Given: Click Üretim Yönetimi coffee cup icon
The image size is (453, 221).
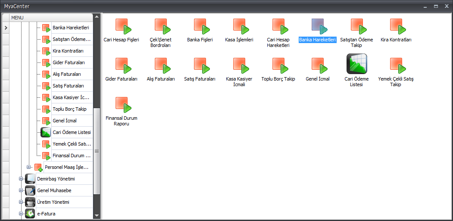Looking at the screenshot, I should (30, 202).
